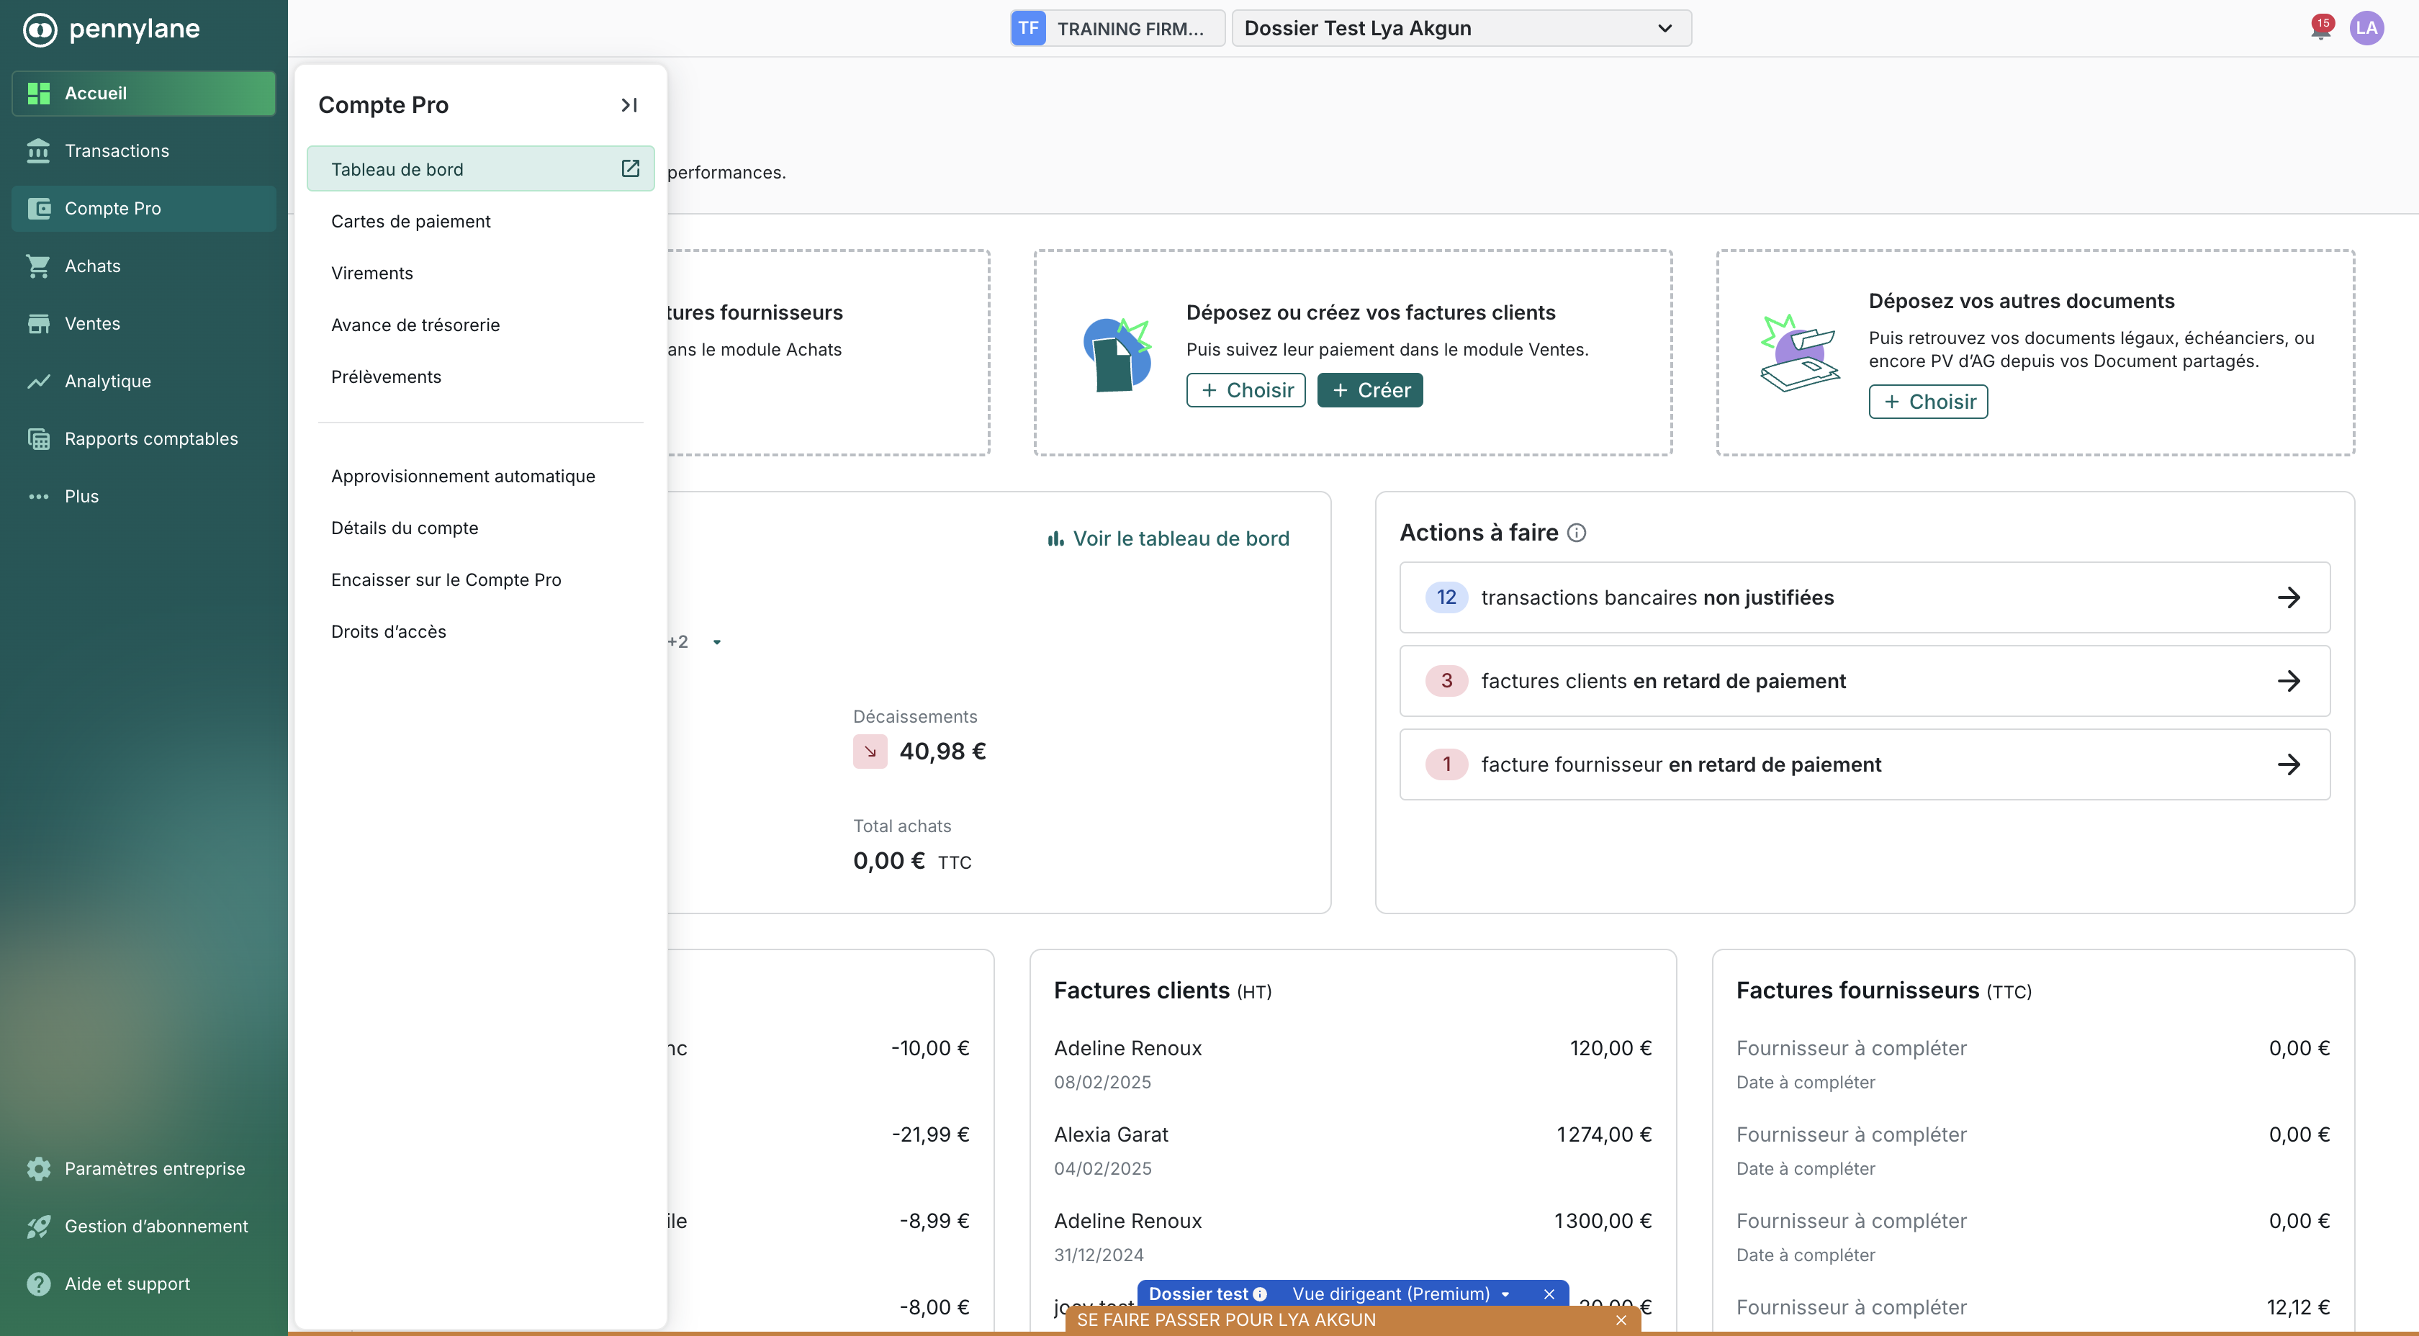Open Accueil in the sidebar

pyautogui.click(x=144, y=93)
